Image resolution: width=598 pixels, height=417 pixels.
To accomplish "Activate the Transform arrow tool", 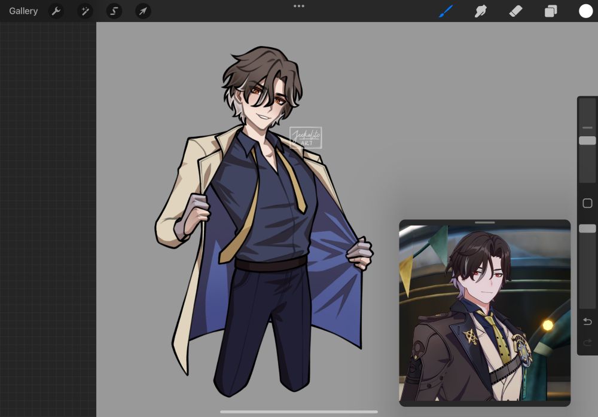I will (143, 11).
